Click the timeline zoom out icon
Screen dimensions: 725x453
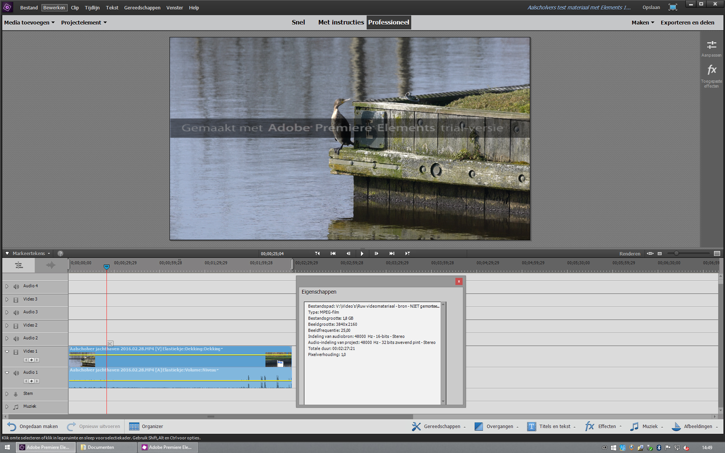(x=660, y=254)
